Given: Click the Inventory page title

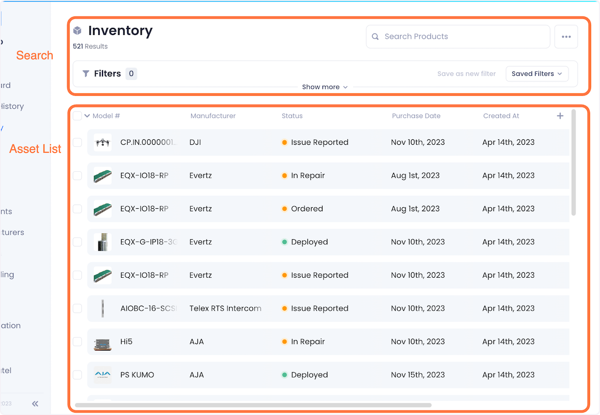Looking at the screenshot, I should (120, 31).
